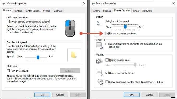
Task: Click the mouse icon in left title bar
Action: point(4,4)
